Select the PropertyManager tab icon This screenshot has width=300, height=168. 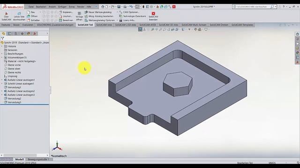tap(10, 34)
